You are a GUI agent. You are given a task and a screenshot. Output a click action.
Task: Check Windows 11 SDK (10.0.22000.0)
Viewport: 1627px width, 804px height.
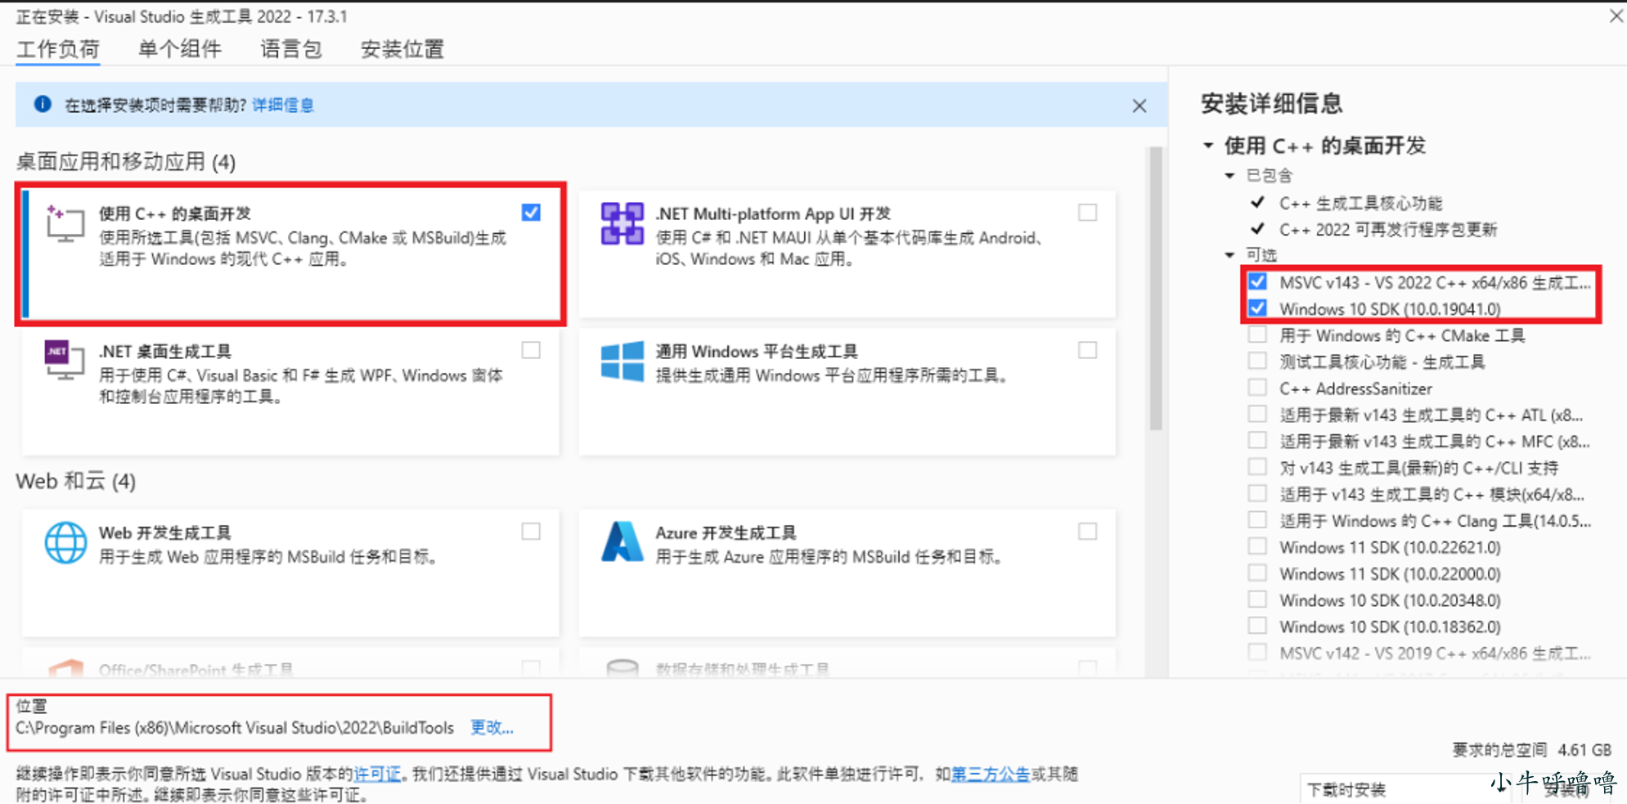pos(1257,573)
